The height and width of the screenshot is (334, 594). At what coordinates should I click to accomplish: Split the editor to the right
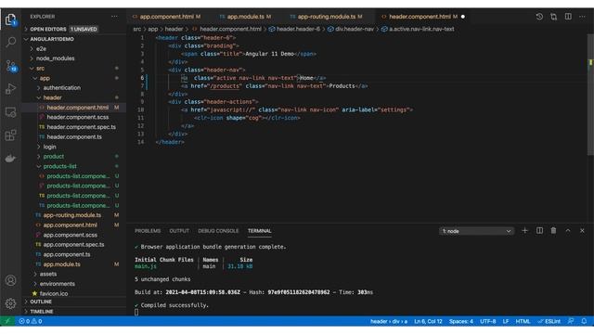[568, 17]
